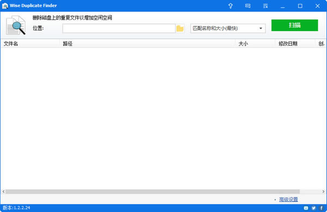The image size is (327, 212).
Task: Open the 高级设置 advanced settings link
Action: 288,199
